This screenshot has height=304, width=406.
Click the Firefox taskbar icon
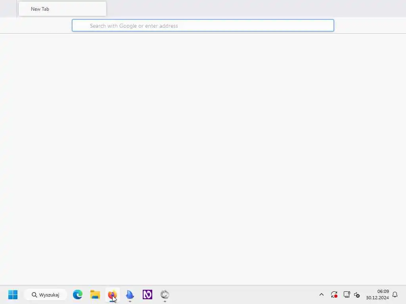(x=112, y=294)
